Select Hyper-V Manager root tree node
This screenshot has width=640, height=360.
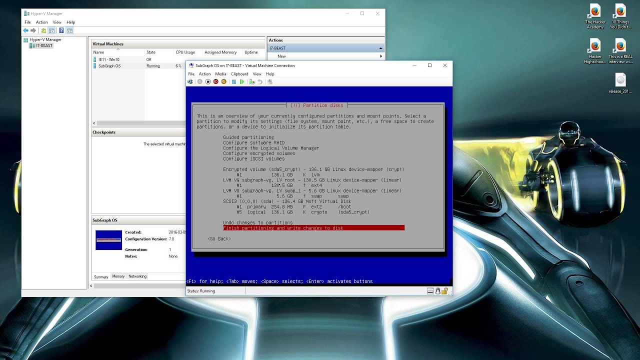click(x=42, y=39)
